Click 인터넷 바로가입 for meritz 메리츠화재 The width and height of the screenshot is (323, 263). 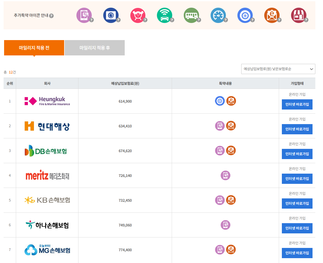pyautogui.click(x=297, y=179)
